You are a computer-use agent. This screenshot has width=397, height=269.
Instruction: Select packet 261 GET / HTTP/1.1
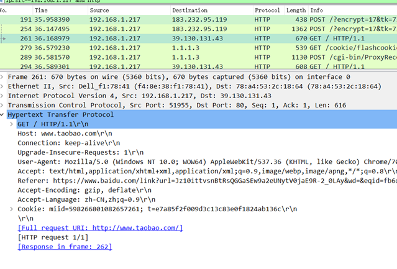coord(199,39)
